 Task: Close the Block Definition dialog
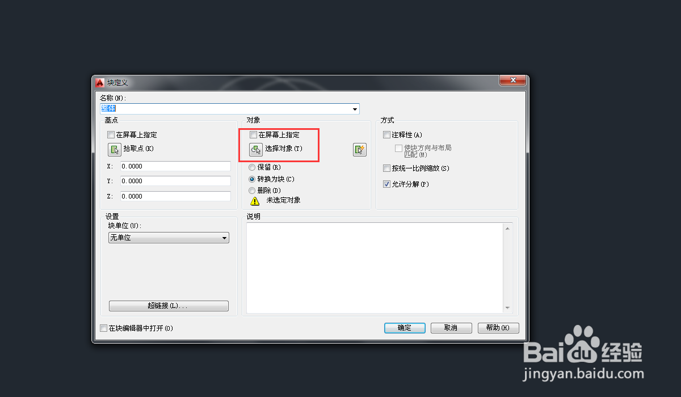pyautogui.click(x=512, y=81)
